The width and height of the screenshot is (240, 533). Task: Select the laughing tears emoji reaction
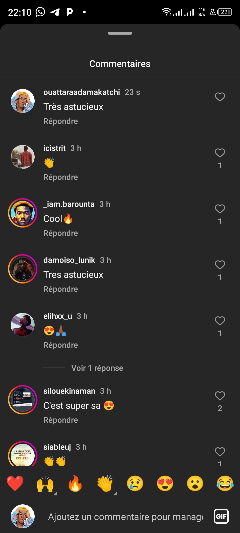225,483
